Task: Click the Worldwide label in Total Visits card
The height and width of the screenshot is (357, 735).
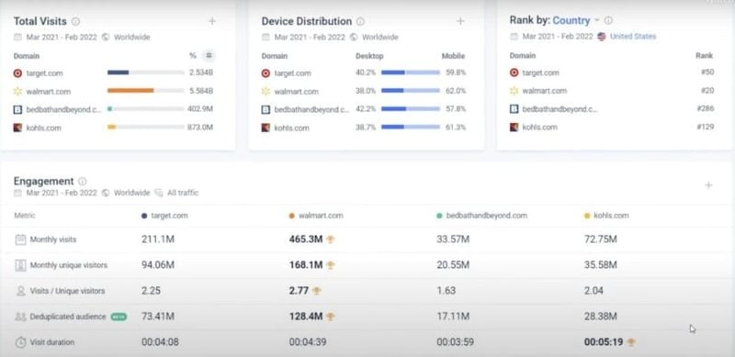Action: (x=131, y=37)
